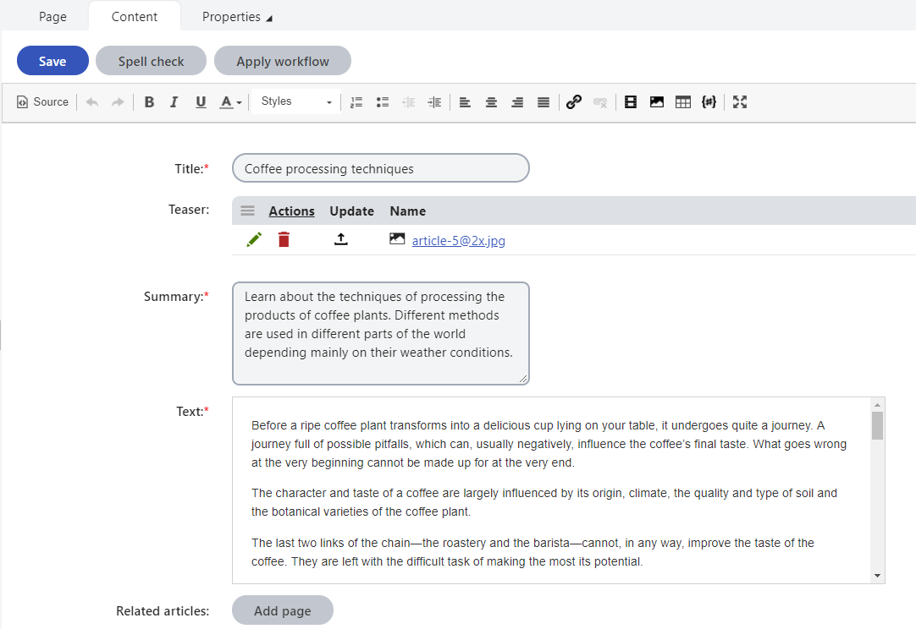Insert a numbered list
Viewport: 916px width, 629px height.
[356, 102]
